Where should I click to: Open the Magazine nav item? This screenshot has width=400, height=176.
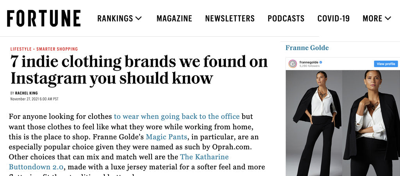(x=174, y=18)
